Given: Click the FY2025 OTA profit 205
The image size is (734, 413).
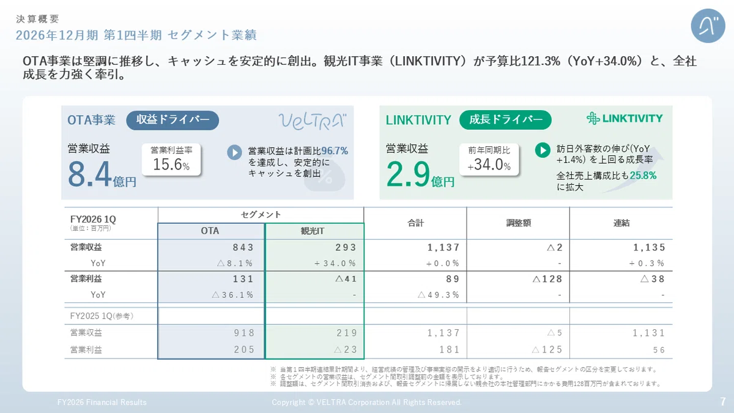Looking at the screenshot, I should [x=244, y=350].
